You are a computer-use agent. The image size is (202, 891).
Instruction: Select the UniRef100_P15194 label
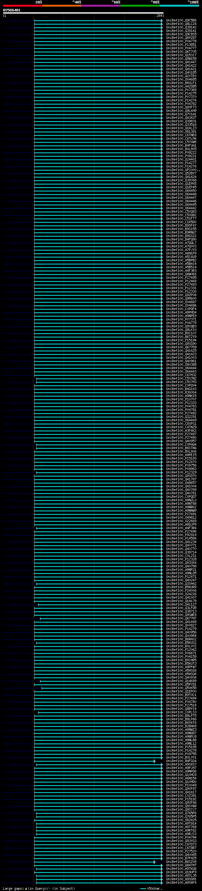(x=181, y=340)
